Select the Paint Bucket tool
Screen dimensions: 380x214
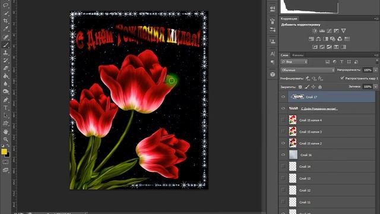(5, 76)
